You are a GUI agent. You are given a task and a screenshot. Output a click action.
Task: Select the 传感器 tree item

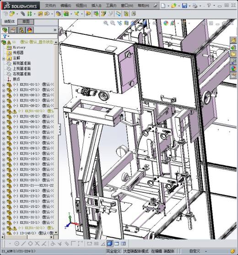tap(18, 53)
